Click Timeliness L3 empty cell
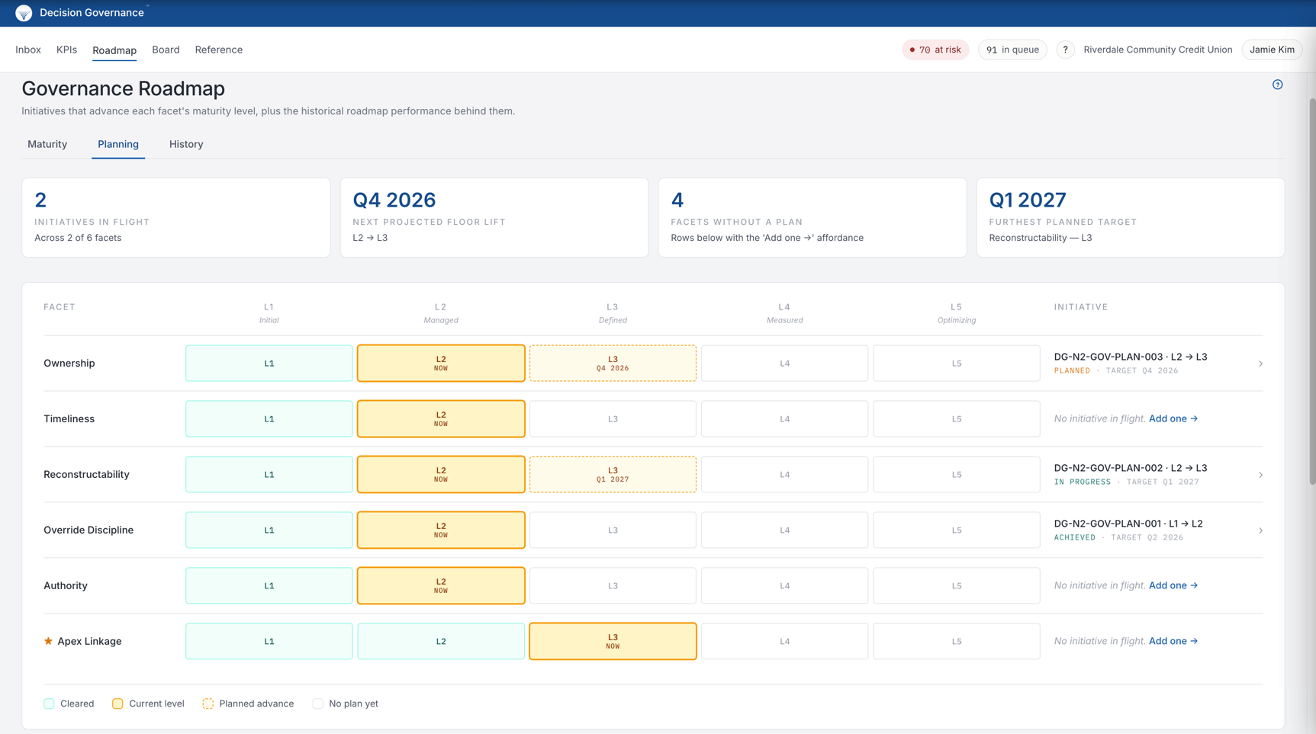 613,418
